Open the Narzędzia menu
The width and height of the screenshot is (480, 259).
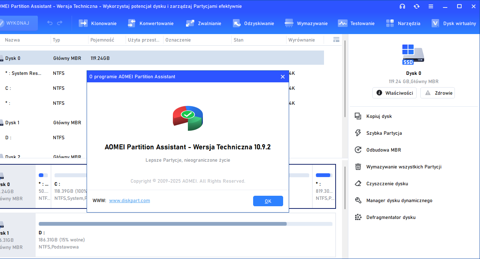pos(403,23)
